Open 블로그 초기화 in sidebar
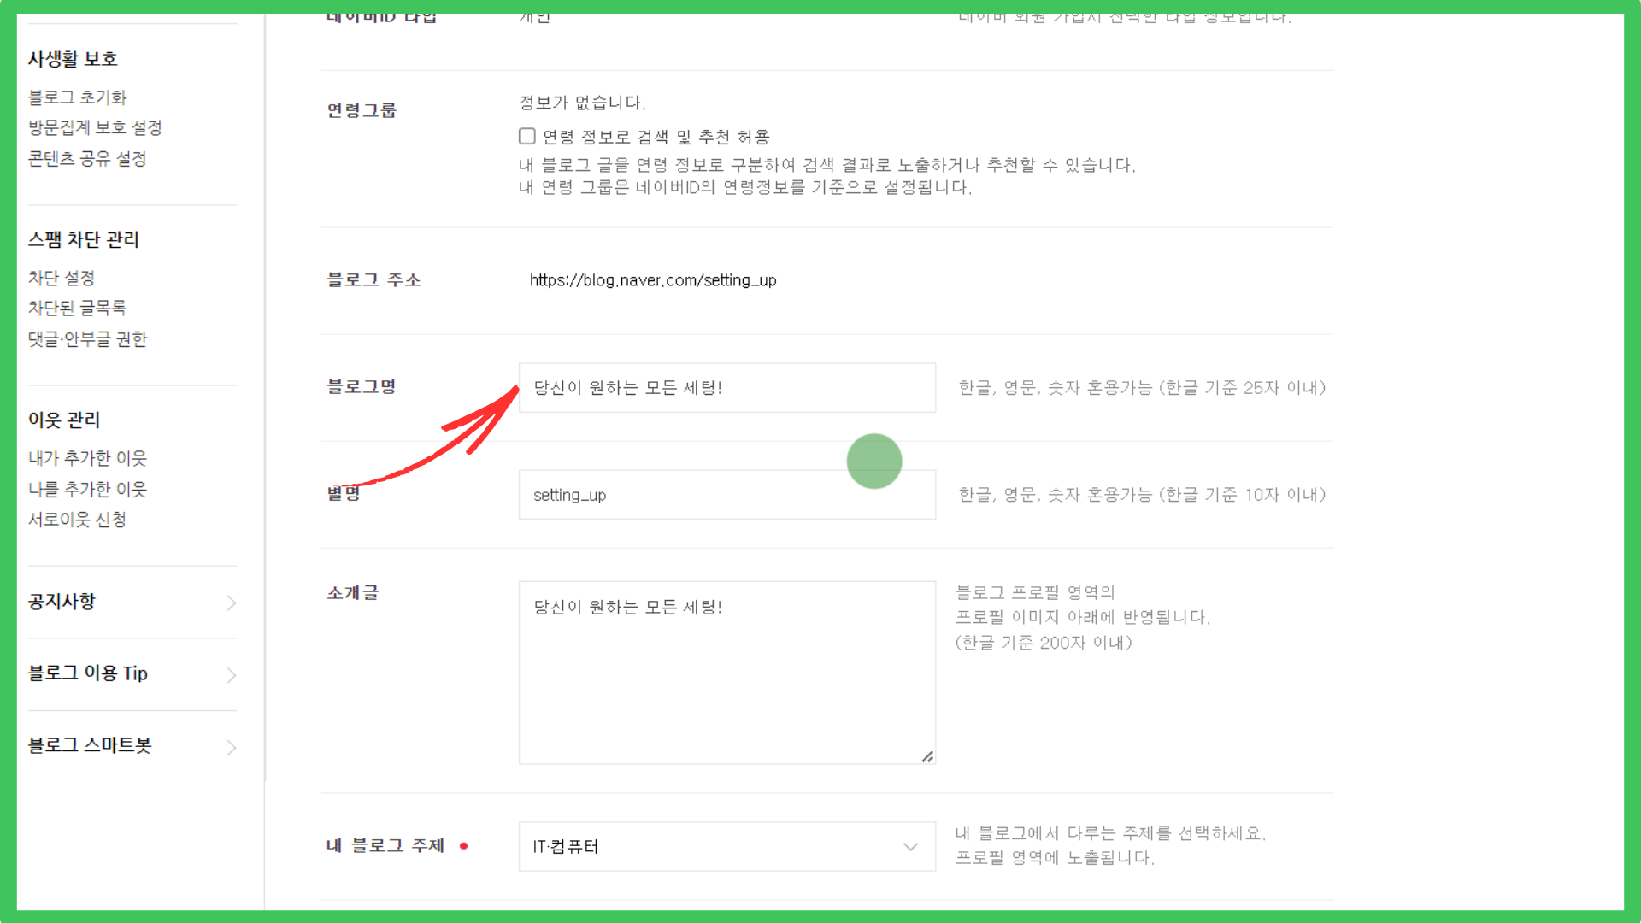This screenshot has height=923, width=1641. 77,97
